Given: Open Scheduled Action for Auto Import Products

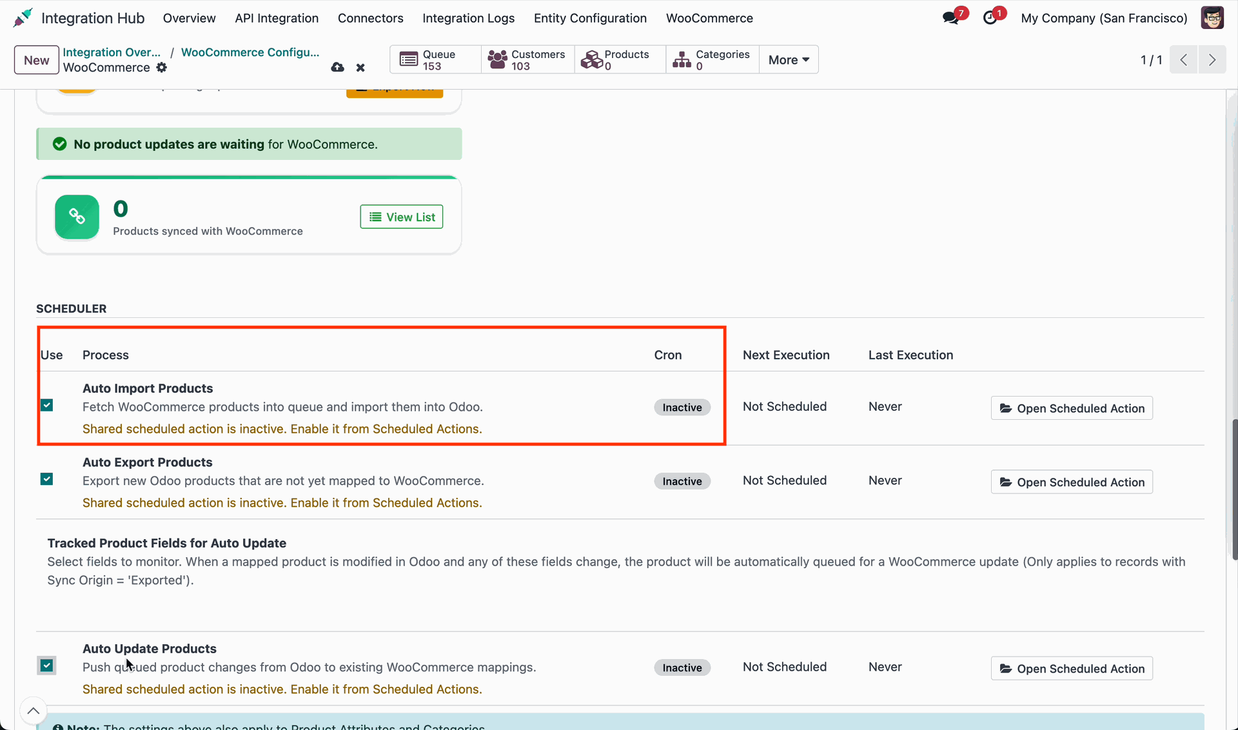Looking at the screenshot, I should click(x=1072, y=408).
